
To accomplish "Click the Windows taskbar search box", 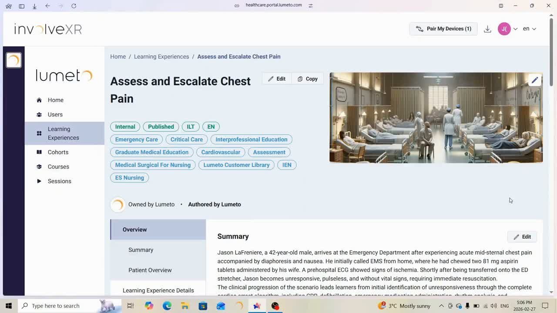I will (70, 306).
